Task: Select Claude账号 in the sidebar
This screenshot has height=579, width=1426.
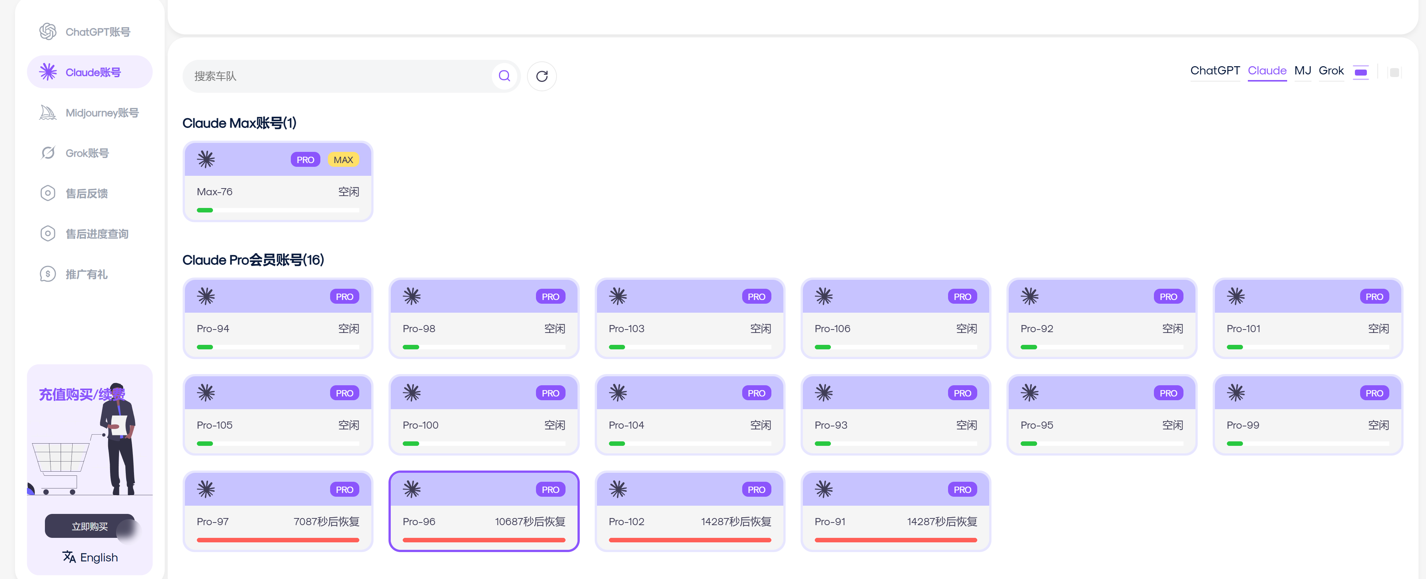Action: click(90, 72)
